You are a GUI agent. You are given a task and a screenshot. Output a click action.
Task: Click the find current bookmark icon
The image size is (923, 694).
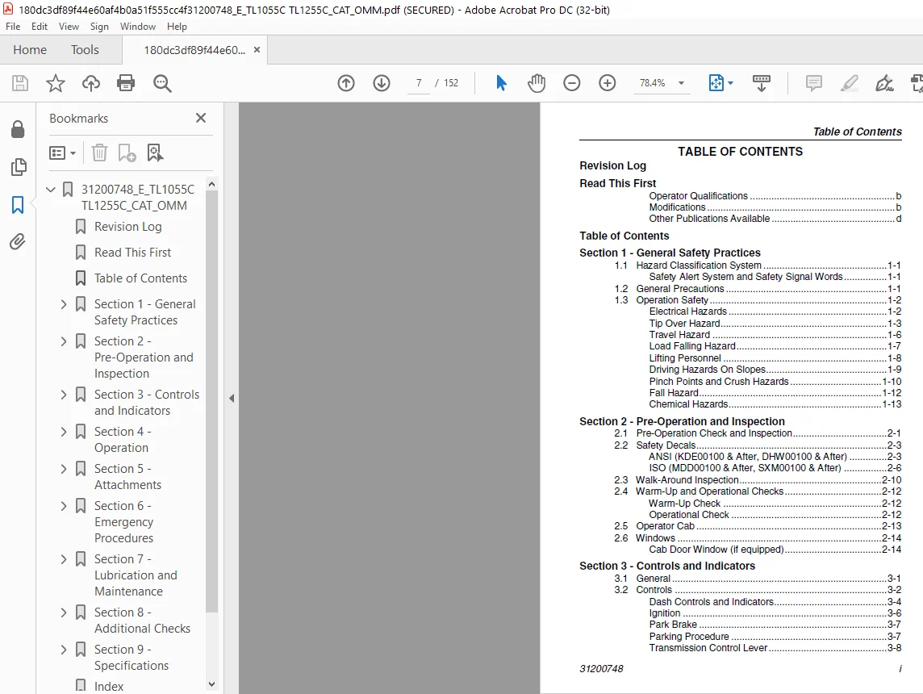pos(155,153)
